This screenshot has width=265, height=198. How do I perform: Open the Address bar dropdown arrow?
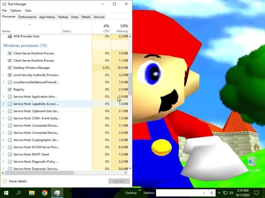coord(204,193)
